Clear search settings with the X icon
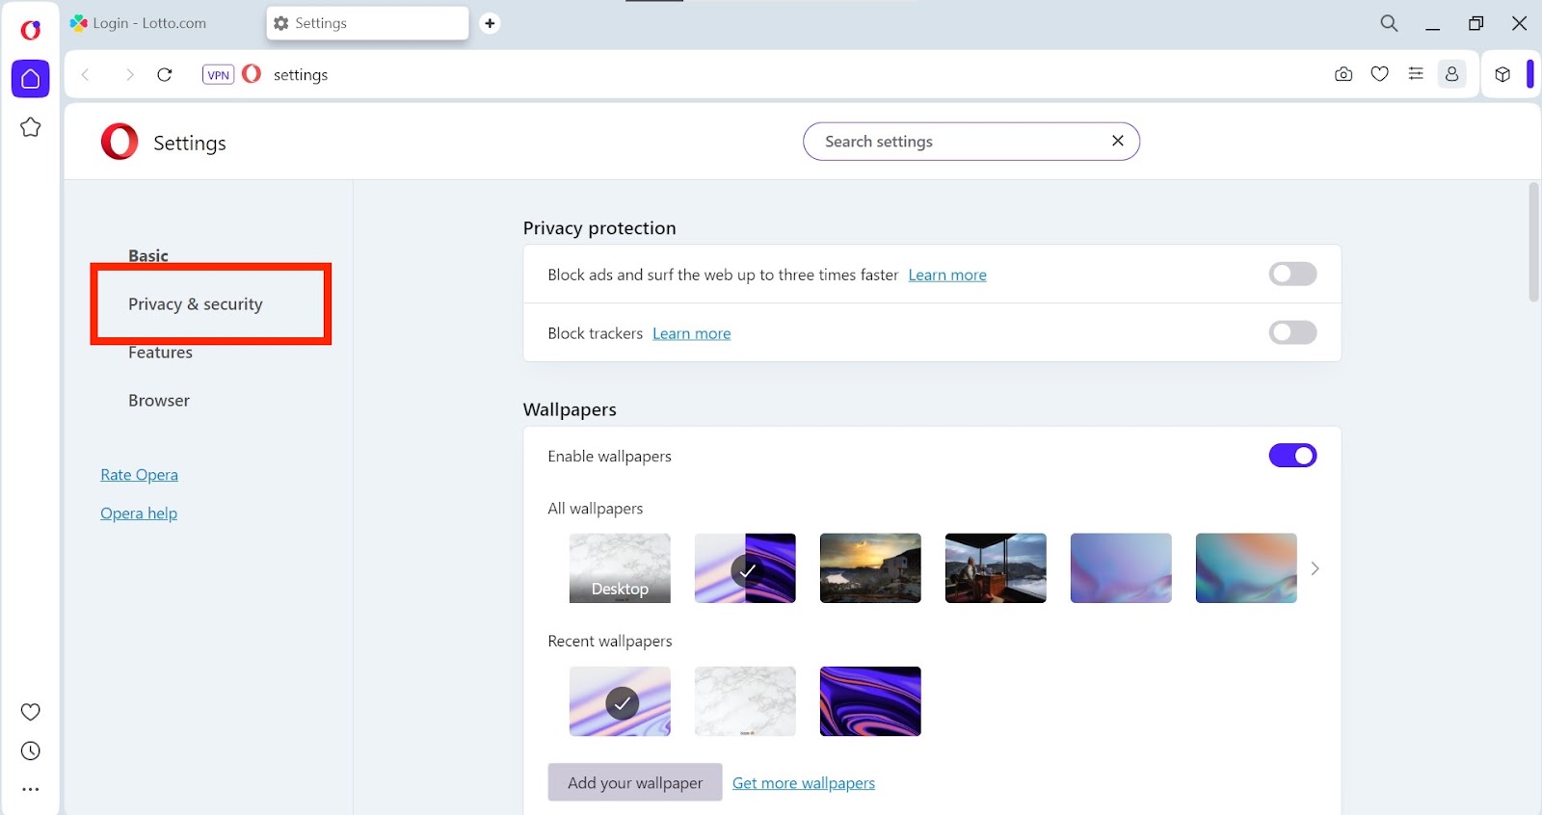This screenshot has height=815, width=1542. [1118, 141]
